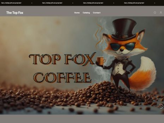Open the Catalog menu item
This screenshot has height=123, width=164.
point(86,13)
